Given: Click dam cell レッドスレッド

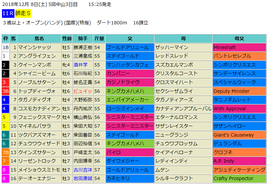Looking at the screenshot, I should point(183,56).
